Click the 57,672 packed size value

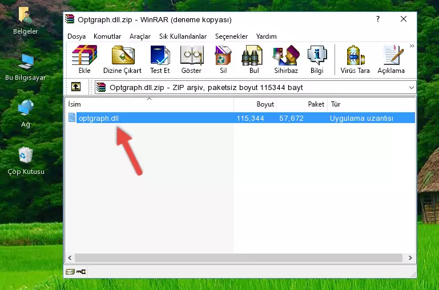pyautogui.click(x=291, y=118)
